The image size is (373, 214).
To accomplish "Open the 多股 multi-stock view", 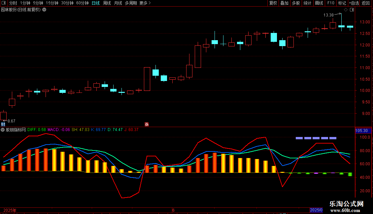I will (296, 3).
